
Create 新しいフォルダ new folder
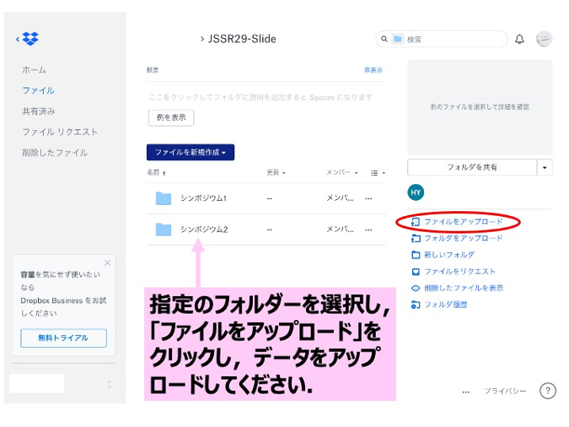click(x=448, y=255)
